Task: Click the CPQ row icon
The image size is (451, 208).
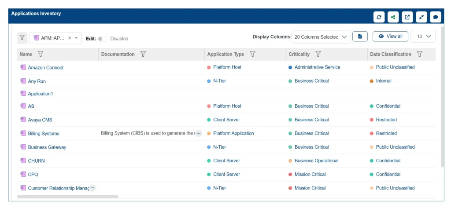Action: click(23, 174)
